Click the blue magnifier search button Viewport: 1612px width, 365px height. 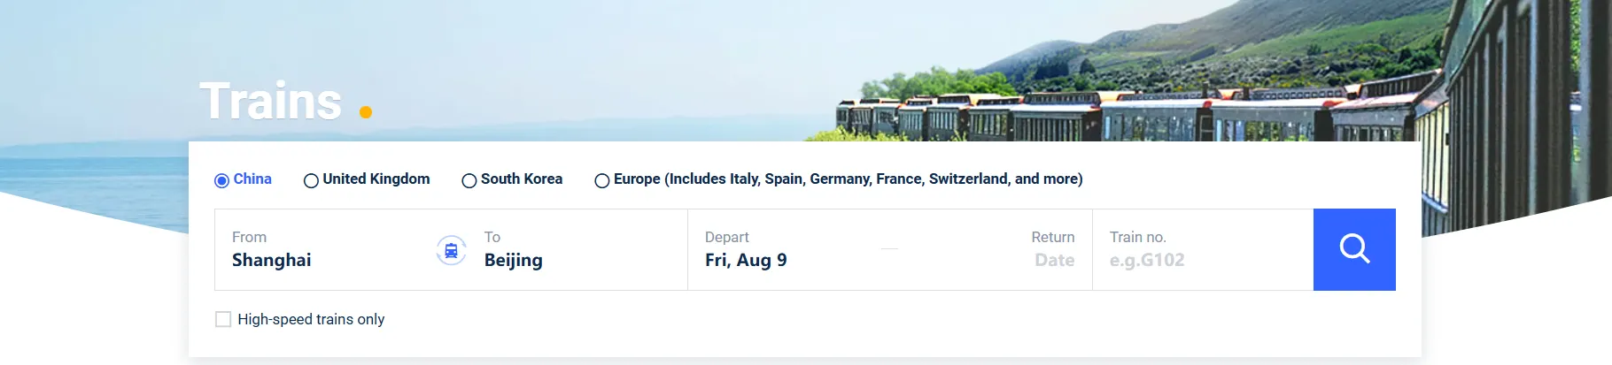pyautogui.click(x=1353, y=249)
